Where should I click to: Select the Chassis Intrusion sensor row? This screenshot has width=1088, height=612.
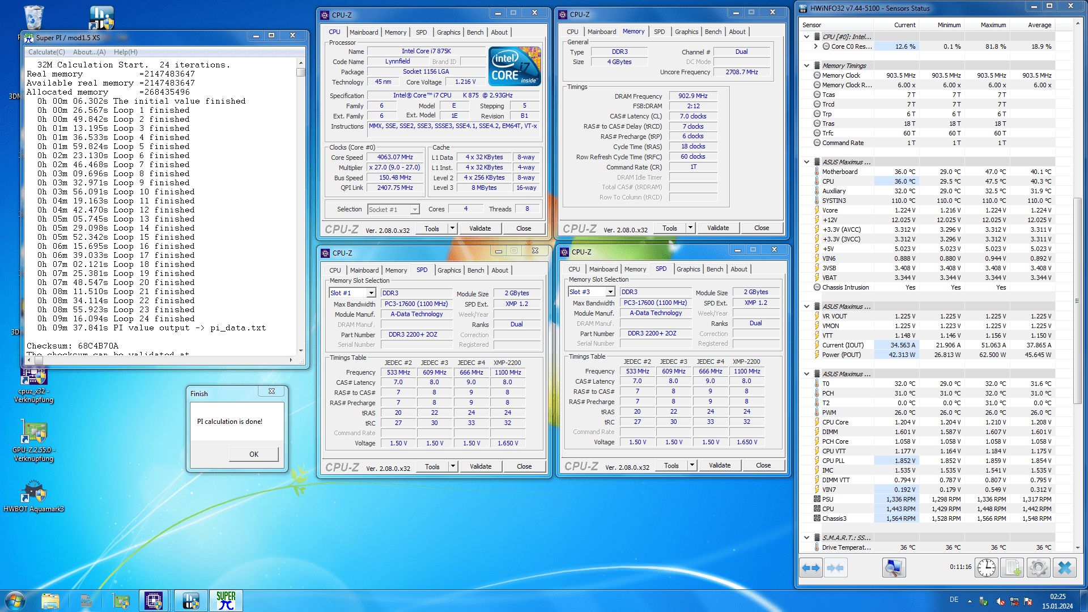pyautogui.click(x=933, y=287)
